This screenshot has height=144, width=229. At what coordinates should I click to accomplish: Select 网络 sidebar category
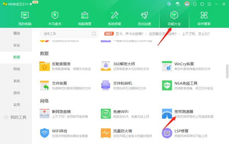point(16,69)
